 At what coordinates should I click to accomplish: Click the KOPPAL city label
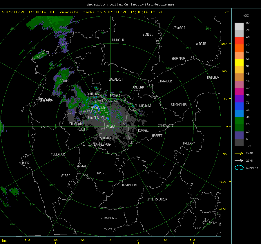[x=143, y=131]
